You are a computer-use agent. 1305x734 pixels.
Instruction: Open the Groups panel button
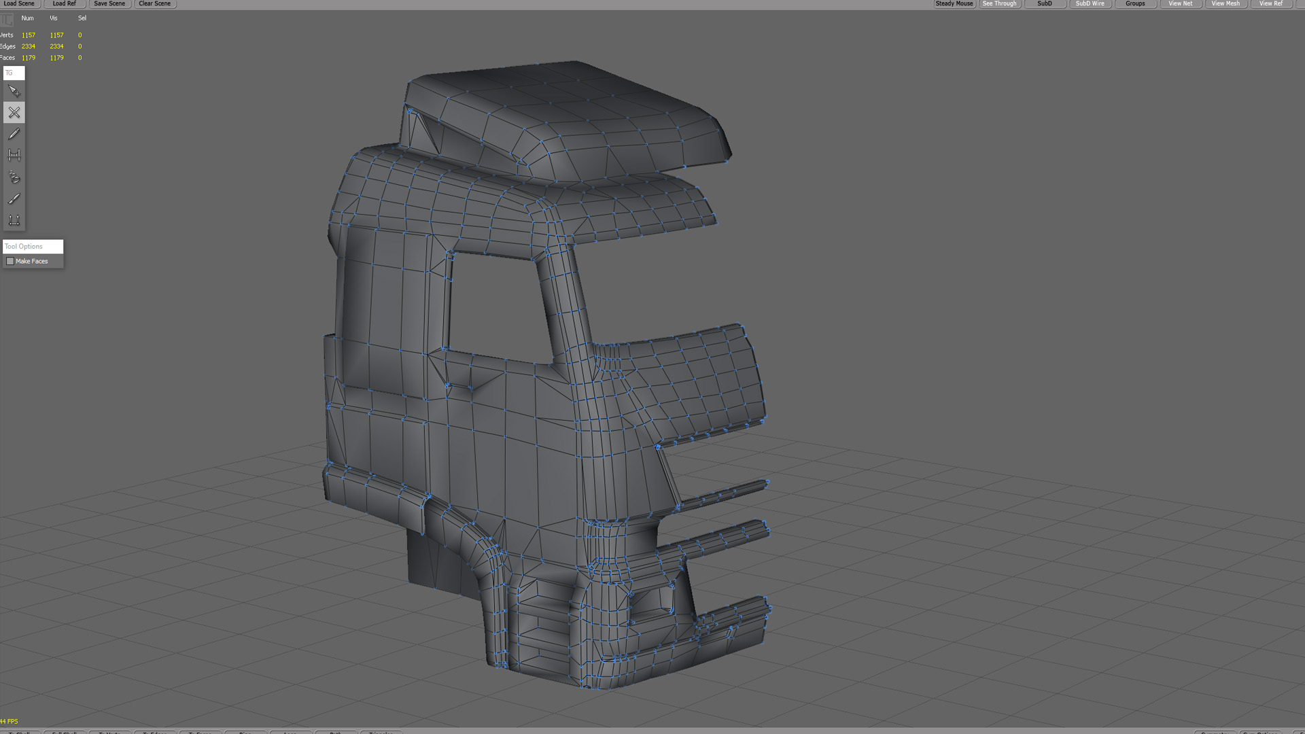[x=1134, y=3]
